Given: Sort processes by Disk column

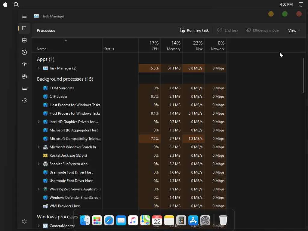Looking at the screenshot, I should click(x=193, y=46).
